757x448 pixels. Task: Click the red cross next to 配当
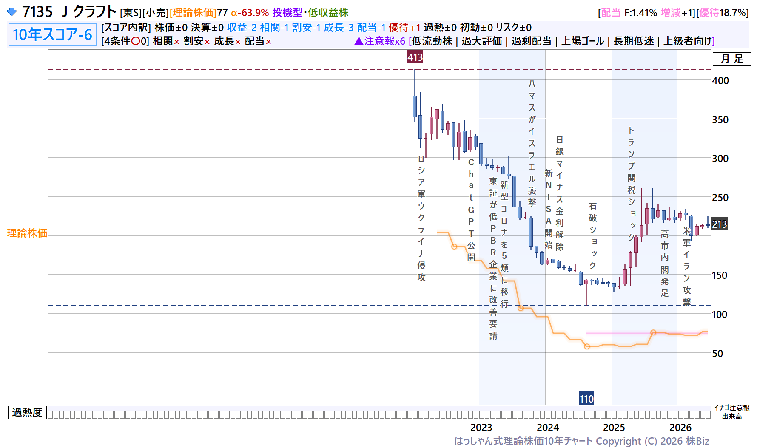pos(268,42)
